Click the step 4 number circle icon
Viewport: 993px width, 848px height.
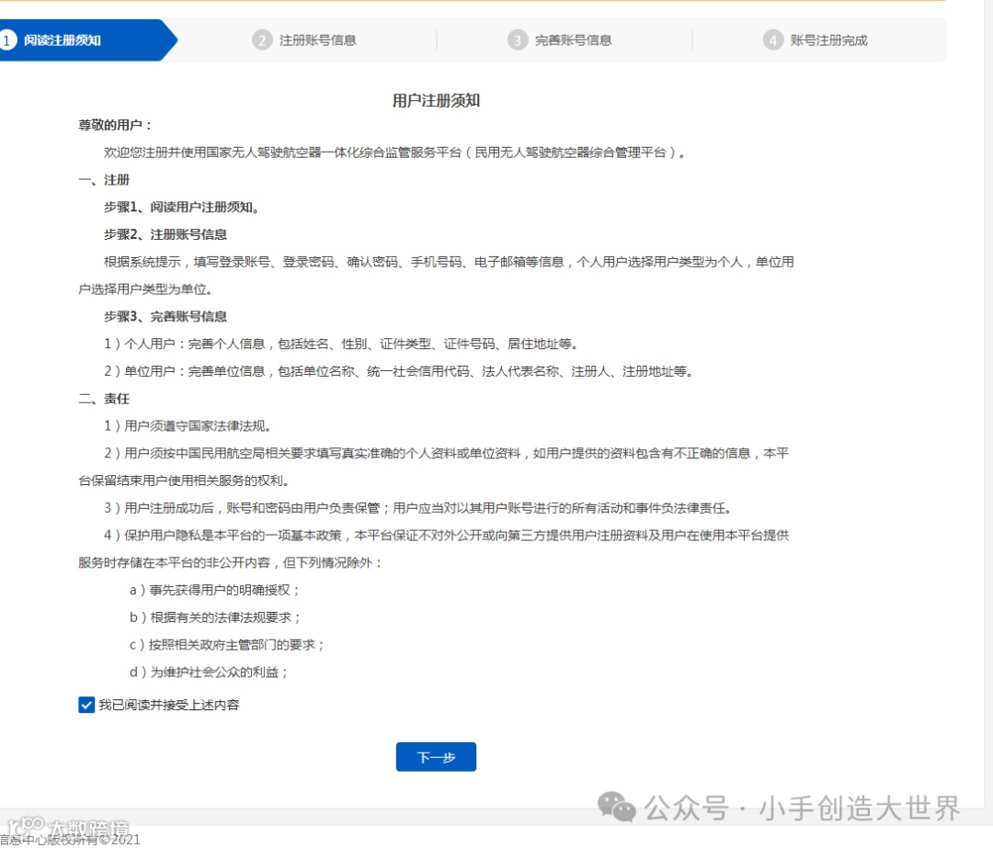772,40
